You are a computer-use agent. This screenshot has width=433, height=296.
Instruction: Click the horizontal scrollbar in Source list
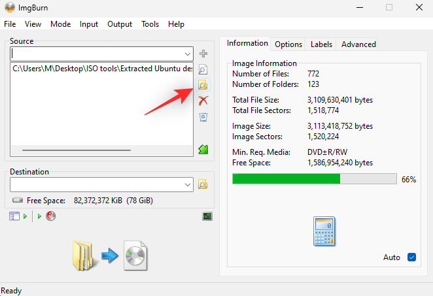coord(77,150)
